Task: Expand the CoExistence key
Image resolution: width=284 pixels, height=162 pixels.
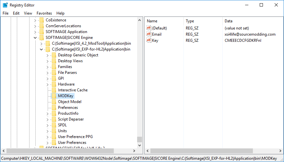Action: (35, 20)
